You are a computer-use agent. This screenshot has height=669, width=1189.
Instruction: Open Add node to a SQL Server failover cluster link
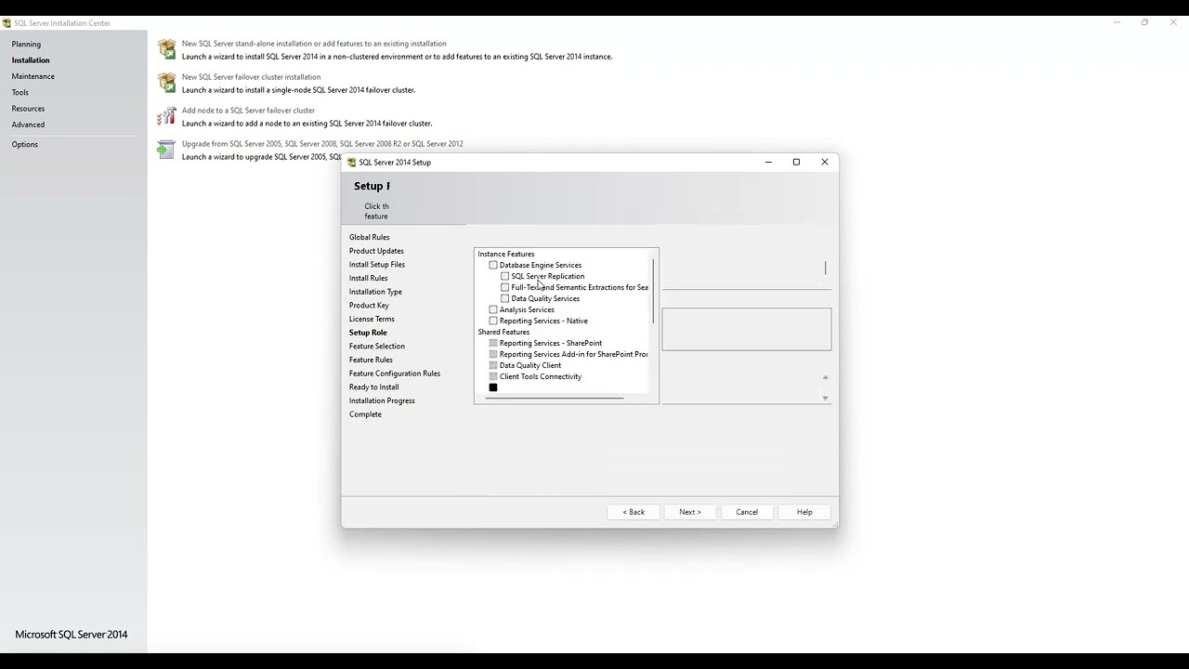click(249, 111)
